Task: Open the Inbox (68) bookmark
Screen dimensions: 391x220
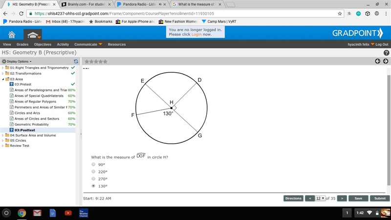Action: click(x=65, y=22)
